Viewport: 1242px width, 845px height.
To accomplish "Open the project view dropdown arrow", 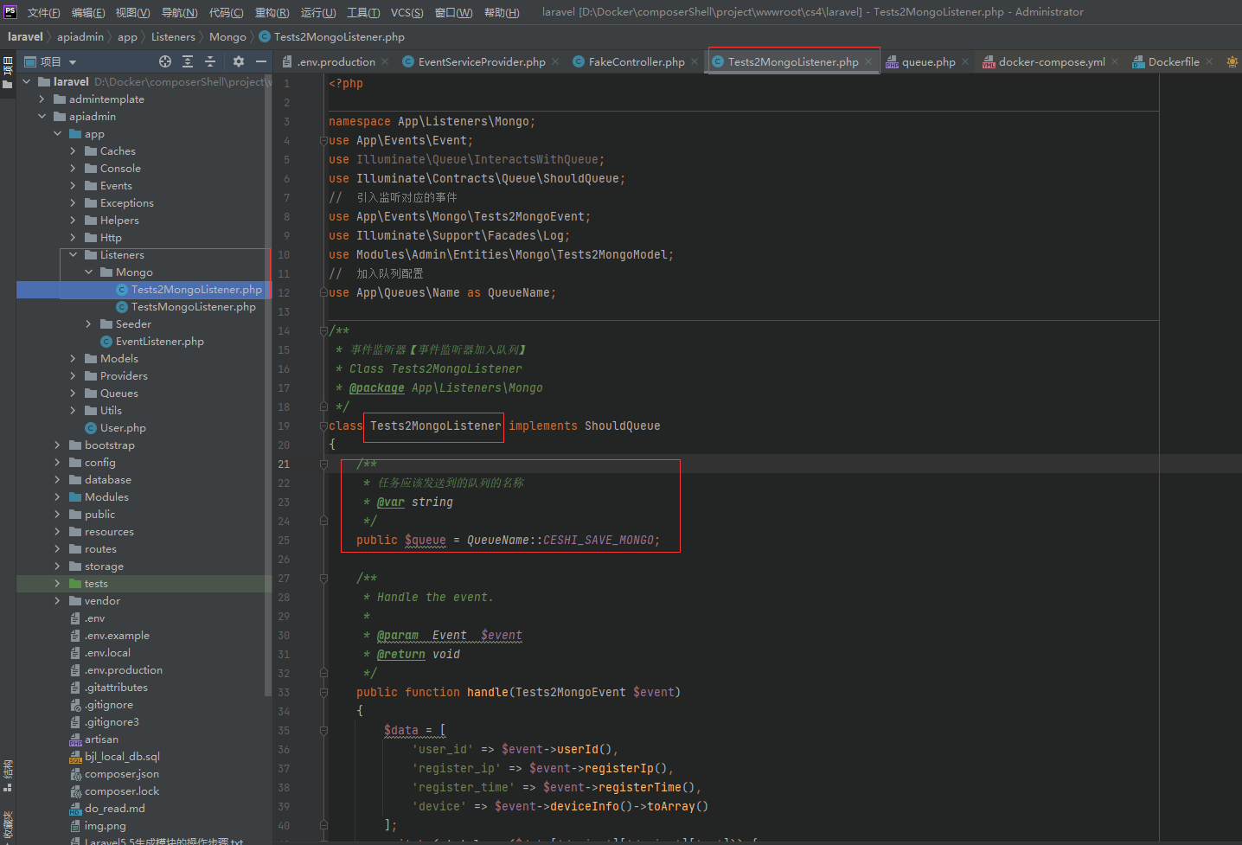I will coord(73,62).
